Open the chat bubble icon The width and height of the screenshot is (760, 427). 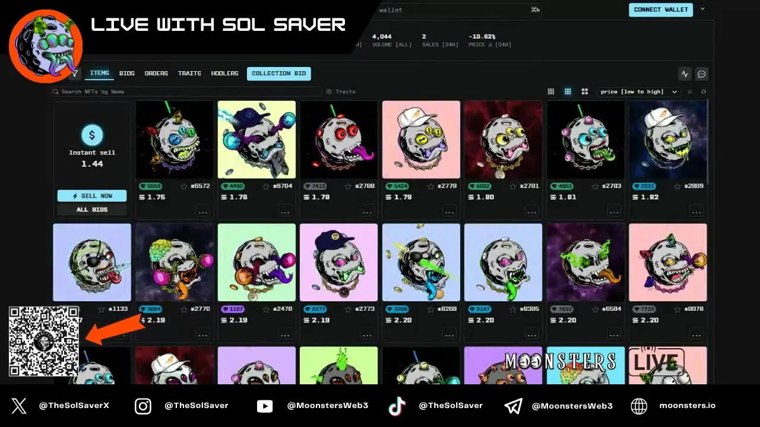pyautogui.click(x=701, y=74)
